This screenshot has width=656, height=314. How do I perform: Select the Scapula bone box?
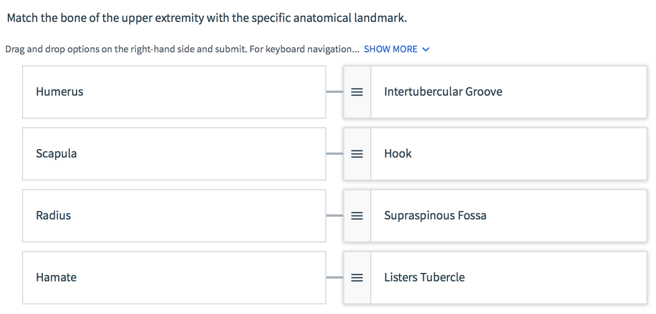(174, 154)
